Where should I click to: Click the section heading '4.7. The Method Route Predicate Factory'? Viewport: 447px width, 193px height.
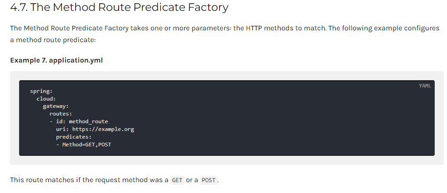click(119, 7)
